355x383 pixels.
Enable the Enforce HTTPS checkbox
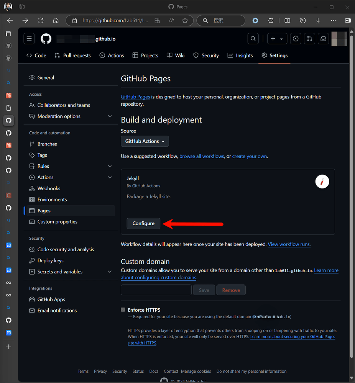123,309
